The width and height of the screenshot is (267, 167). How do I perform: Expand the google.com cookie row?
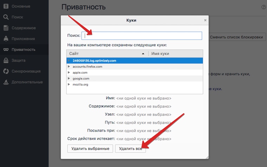click(69, 78)
